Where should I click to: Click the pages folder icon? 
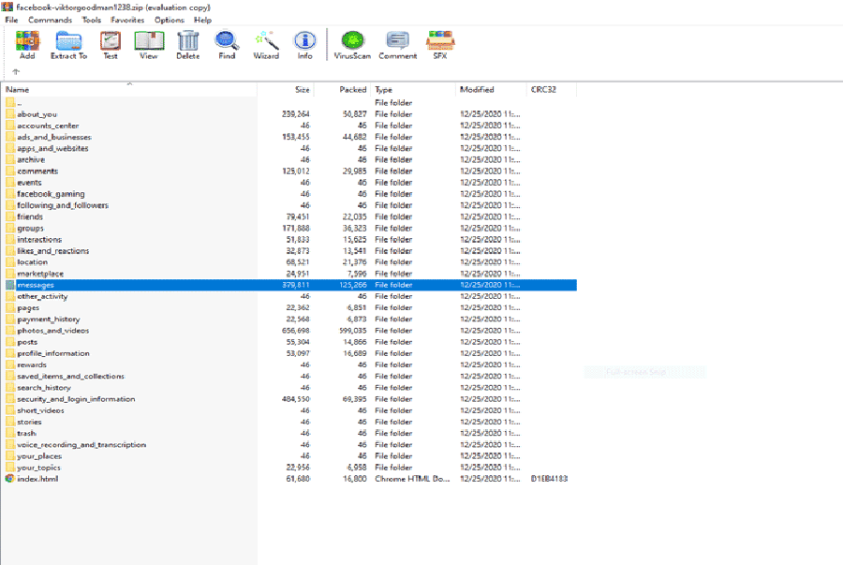pos(10,307)
